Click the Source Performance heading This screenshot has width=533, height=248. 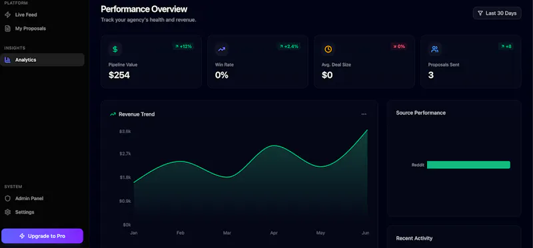point(421,112)
